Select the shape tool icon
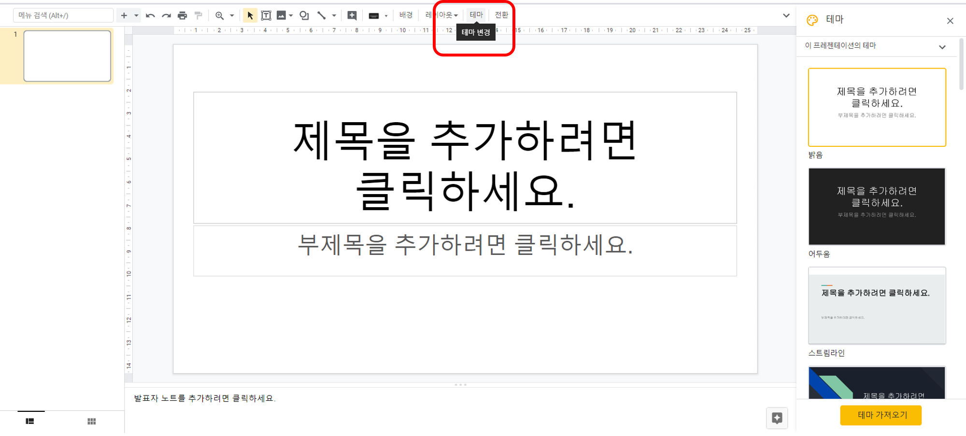The width and height of the screenshot is (966, 436). tap(304, 15)
